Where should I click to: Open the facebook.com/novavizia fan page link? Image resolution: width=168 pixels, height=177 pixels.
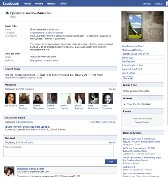pyautogui.click(x=24, y=78)
